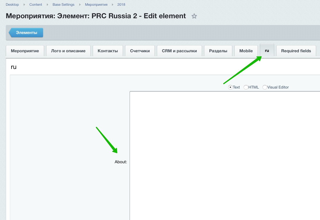
Task: Open the 2018 breadcrumb link
Action: click(x=121, y=5)
